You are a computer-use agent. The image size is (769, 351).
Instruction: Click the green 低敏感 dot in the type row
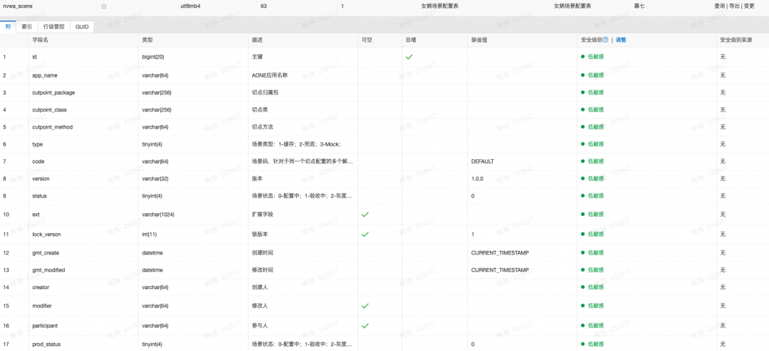click(x=582, y=144)
